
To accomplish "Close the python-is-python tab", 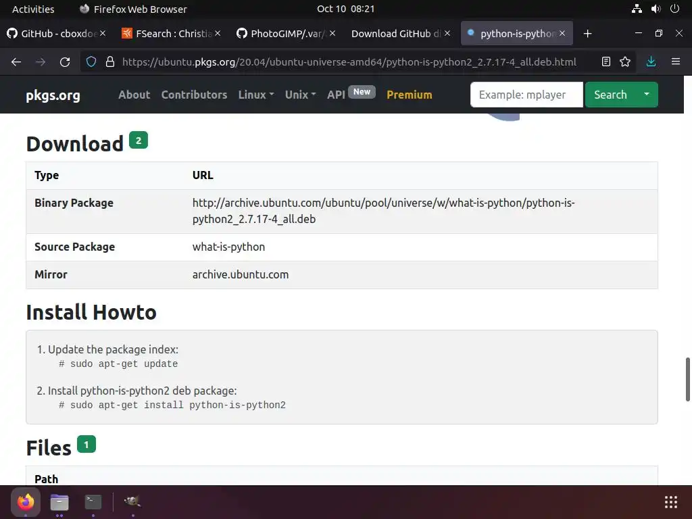I will 562,33.
